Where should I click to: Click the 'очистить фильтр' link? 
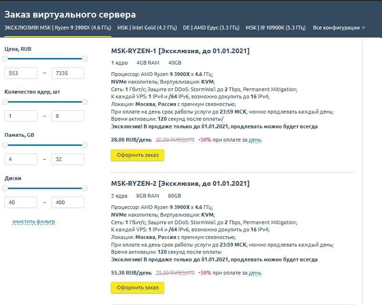34,222
